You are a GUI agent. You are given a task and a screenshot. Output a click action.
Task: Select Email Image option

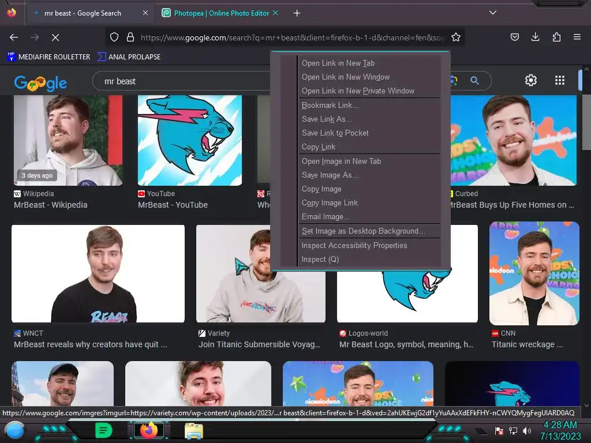point(326,217)
